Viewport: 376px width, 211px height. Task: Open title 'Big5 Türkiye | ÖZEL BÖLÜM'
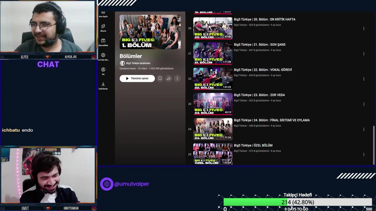coord(253,145)
